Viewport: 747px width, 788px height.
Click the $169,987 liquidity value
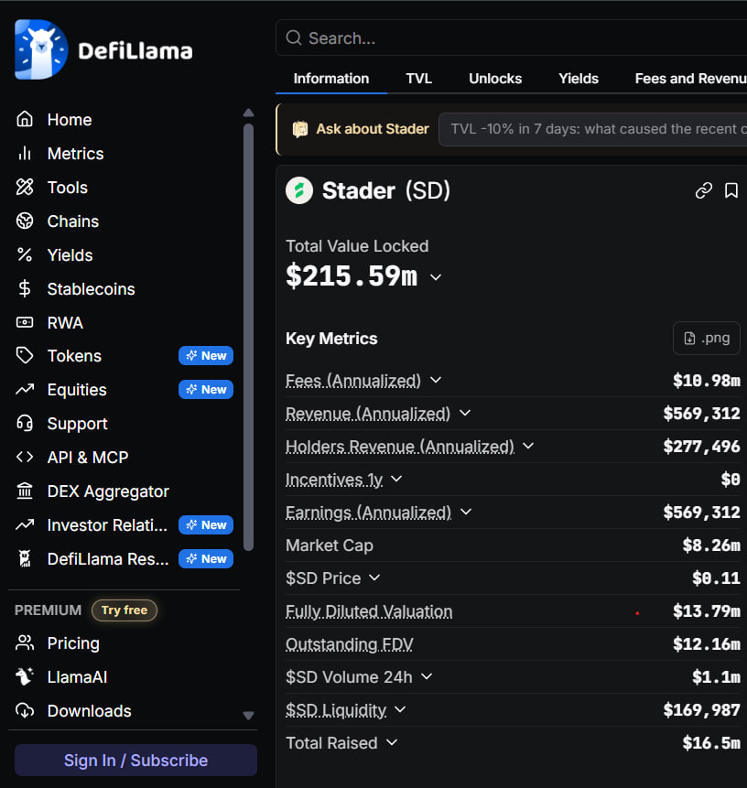702,710
